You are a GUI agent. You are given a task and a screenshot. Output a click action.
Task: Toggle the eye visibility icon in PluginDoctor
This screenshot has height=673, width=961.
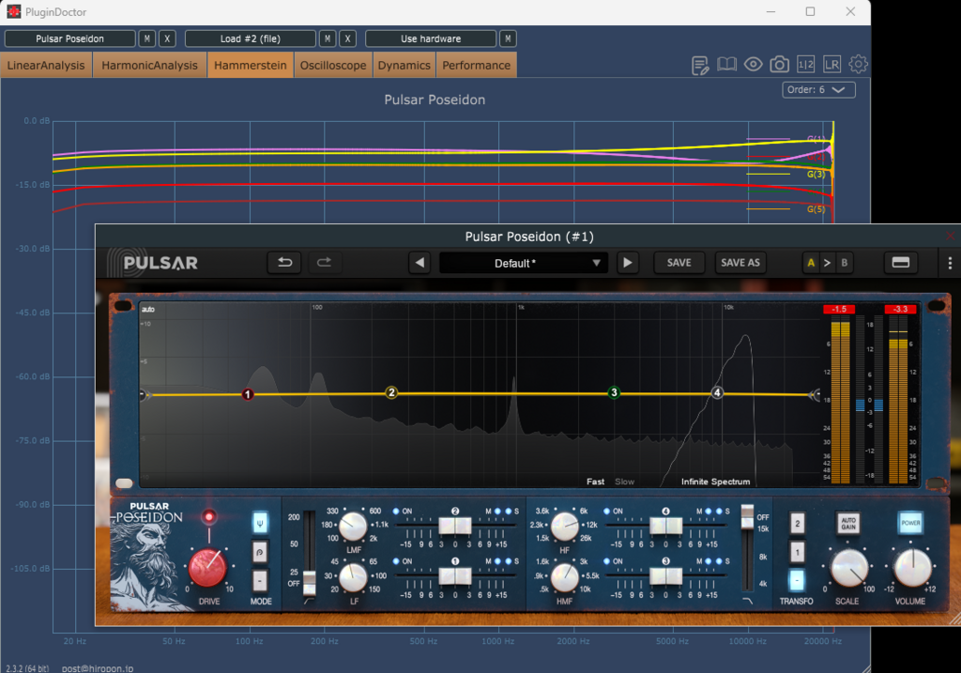pos(754,65)
